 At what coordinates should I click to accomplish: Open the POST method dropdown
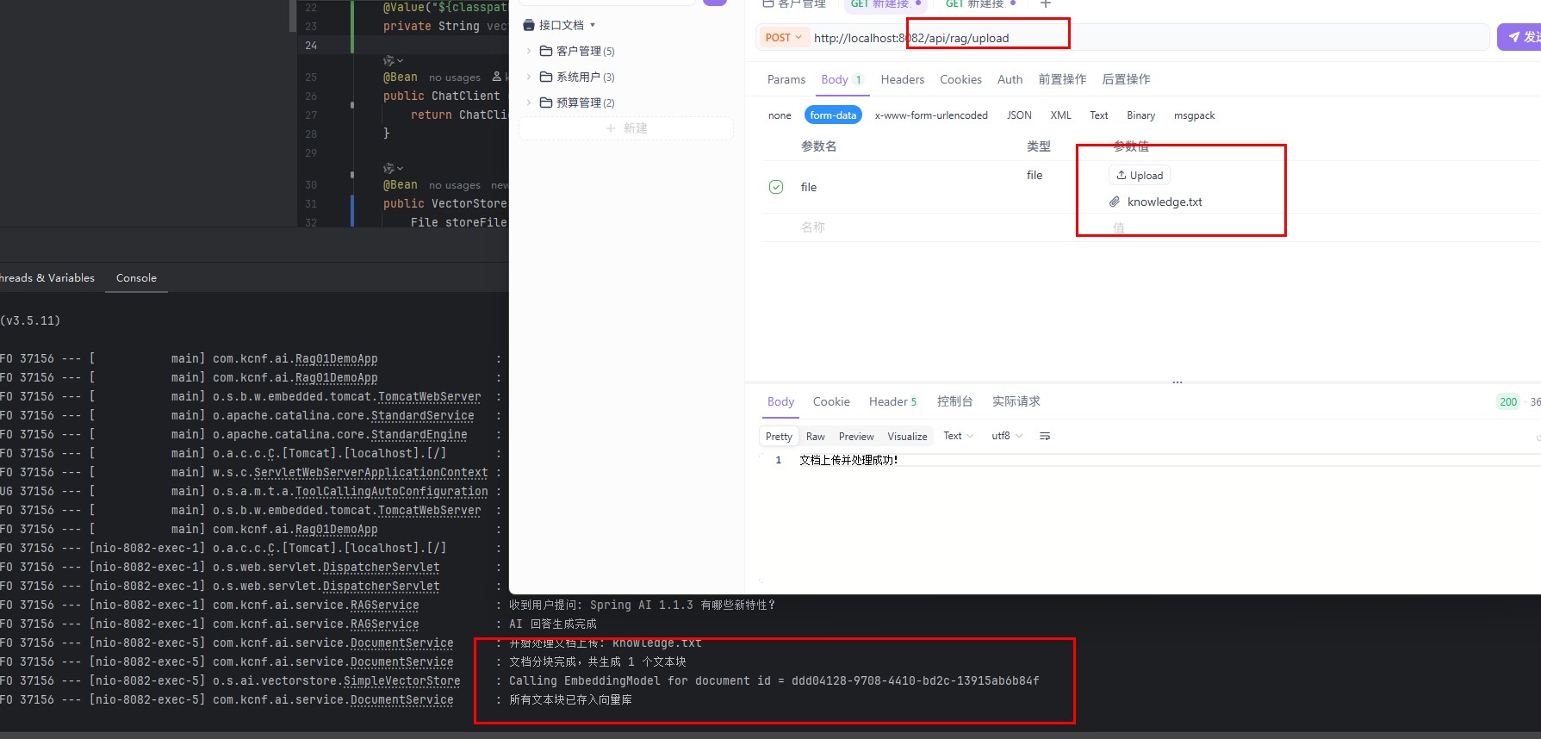[783, 37]
